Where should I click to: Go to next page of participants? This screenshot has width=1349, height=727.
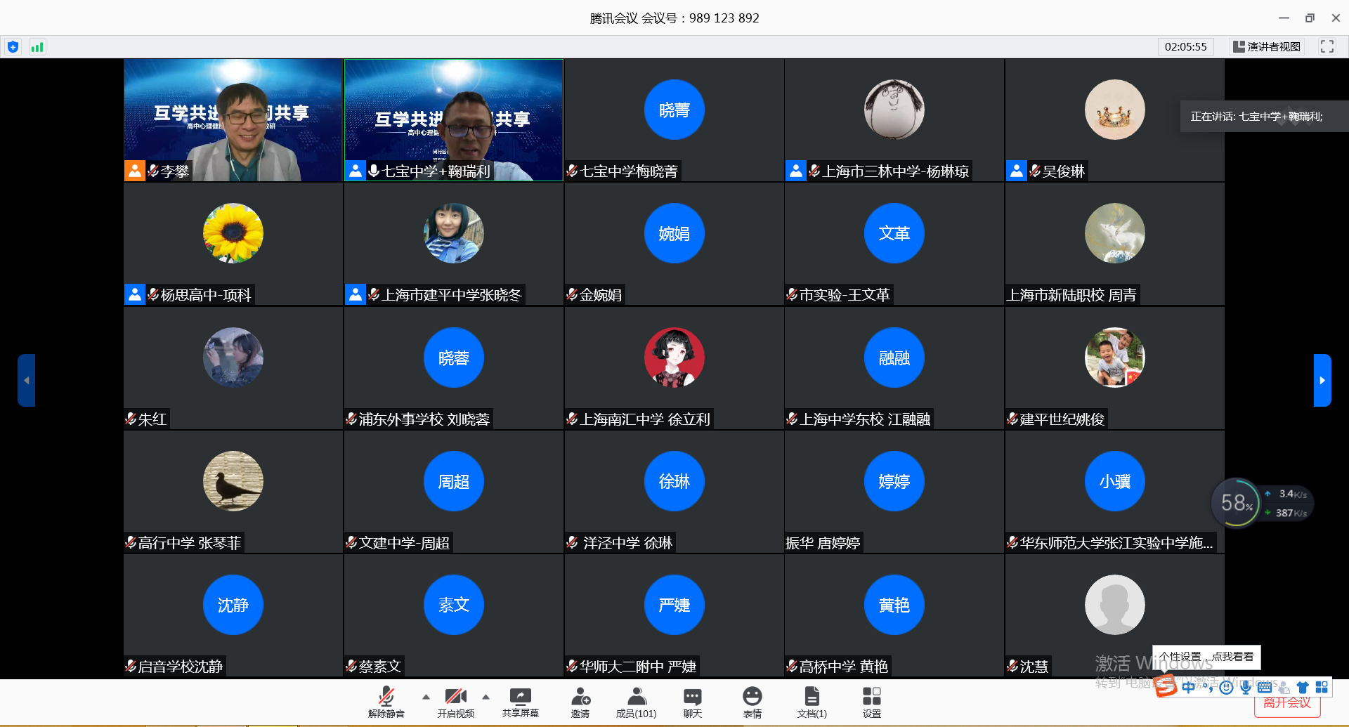(x=1322, y=380)
